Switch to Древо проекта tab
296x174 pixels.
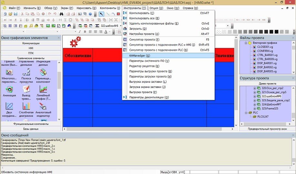point(267,83)
